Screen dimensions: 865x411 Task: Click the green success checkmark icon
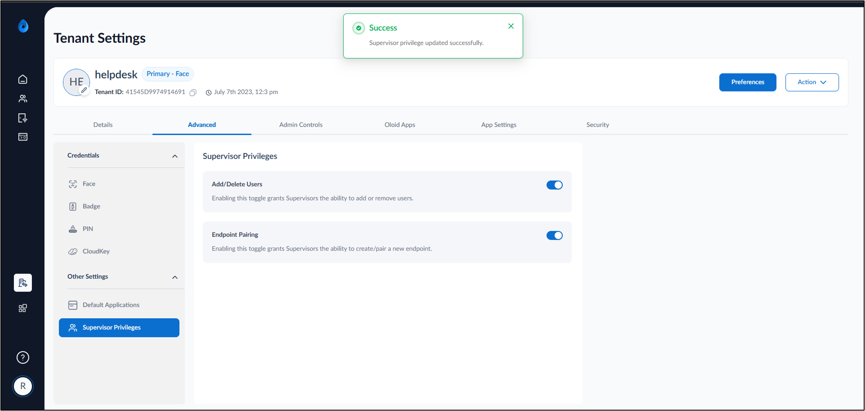pyautogui.click(x=358, y=28)
